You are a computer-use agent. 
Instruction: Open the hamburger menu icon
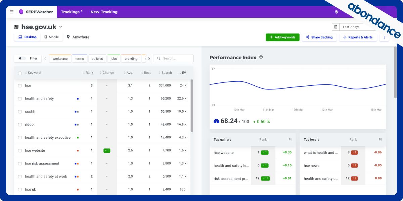pyautogui.click(x=12, y=12)
